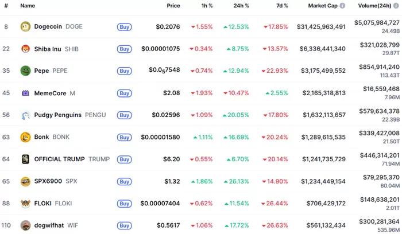Click the Bonk dog coin icon
402x234 pixels.
click(x=25, y=137)
